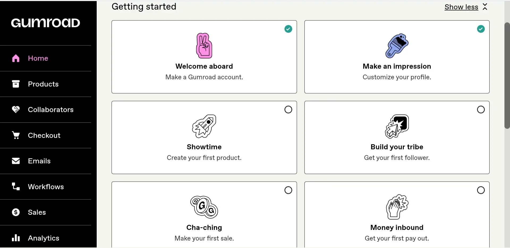Image resolution: width=510 pixels, height=248 pixels.
Task: Open the Make an impression card
Action: point(397,57)
